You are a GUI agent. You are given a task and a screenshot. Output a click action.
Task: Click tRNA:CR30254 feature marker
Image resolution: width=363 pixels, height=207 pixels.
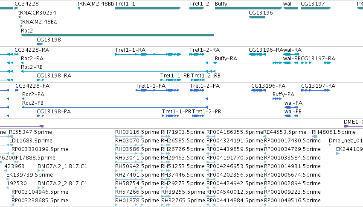coord(20,17)
